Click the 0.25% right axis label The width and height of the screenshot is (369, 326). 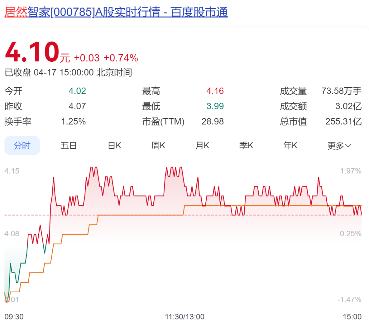[x=351, y=234]
